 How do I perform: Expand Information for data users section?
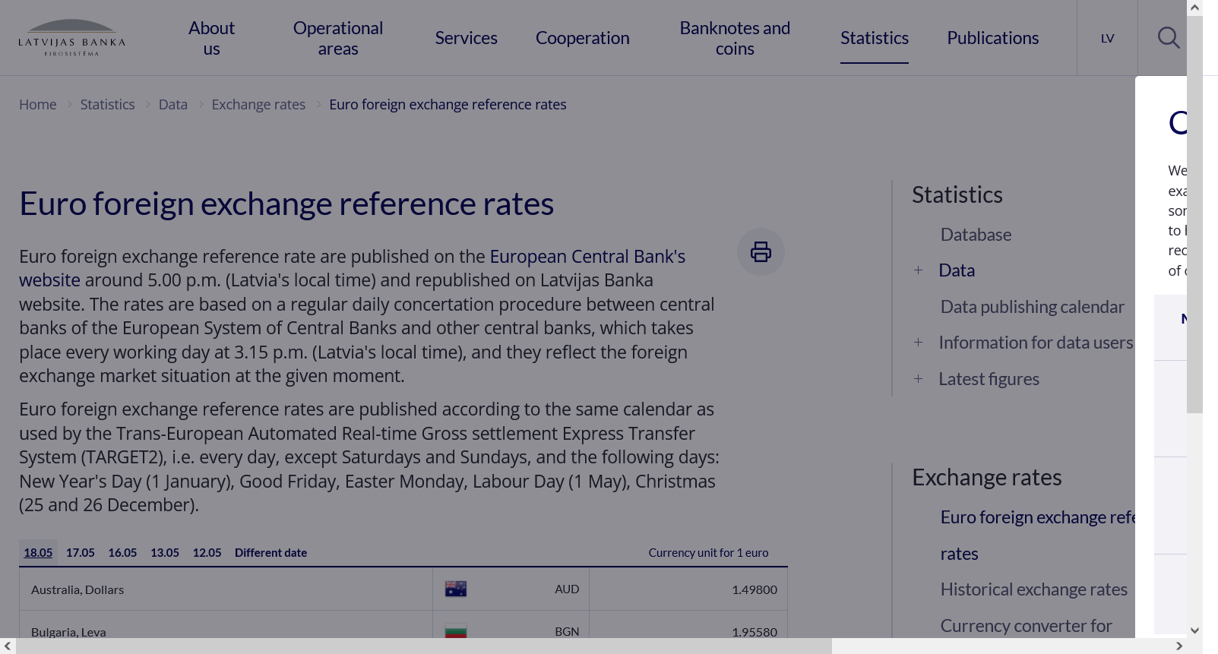tap(918, 343)
